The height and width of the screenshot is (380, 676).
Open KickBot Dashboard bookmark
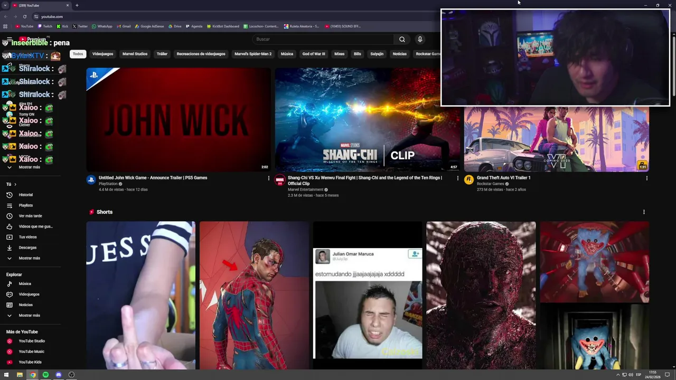click(223, 26)
